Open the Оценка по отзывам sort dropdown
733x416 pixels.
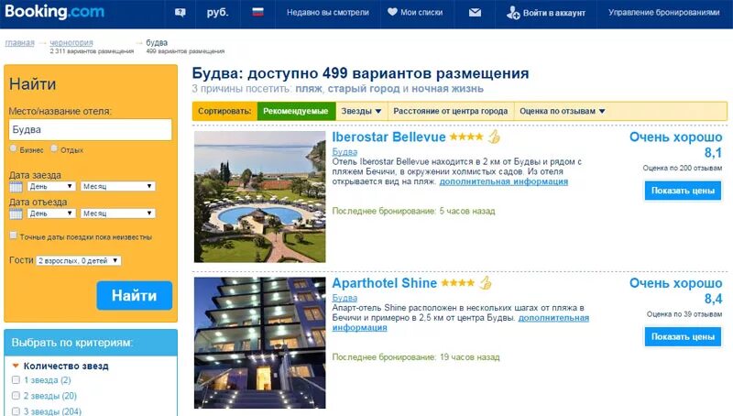(563, 111)
